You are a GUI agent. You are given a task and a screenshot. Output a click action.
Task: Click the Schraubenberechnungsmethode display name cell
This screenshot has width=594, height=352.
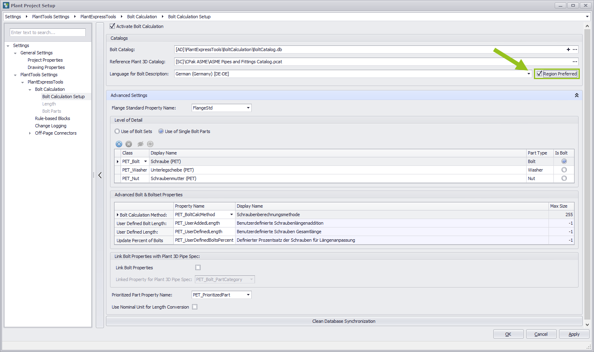click(x=392, y=215)
